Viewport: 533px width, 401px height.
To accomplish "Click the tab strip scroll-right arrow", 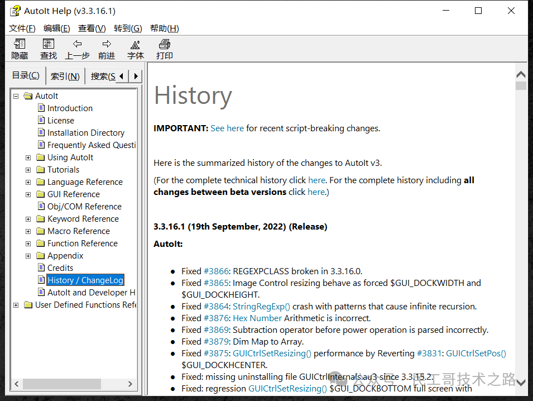I will point(136,76).
